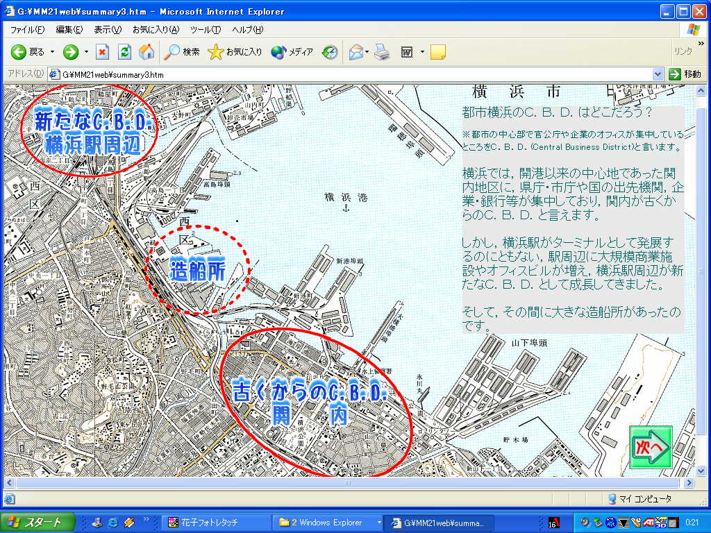Expand hidden quick launch icons chevron
This screenshot has width=711, height=533.
pyautogui.click(x=146, y=519)
